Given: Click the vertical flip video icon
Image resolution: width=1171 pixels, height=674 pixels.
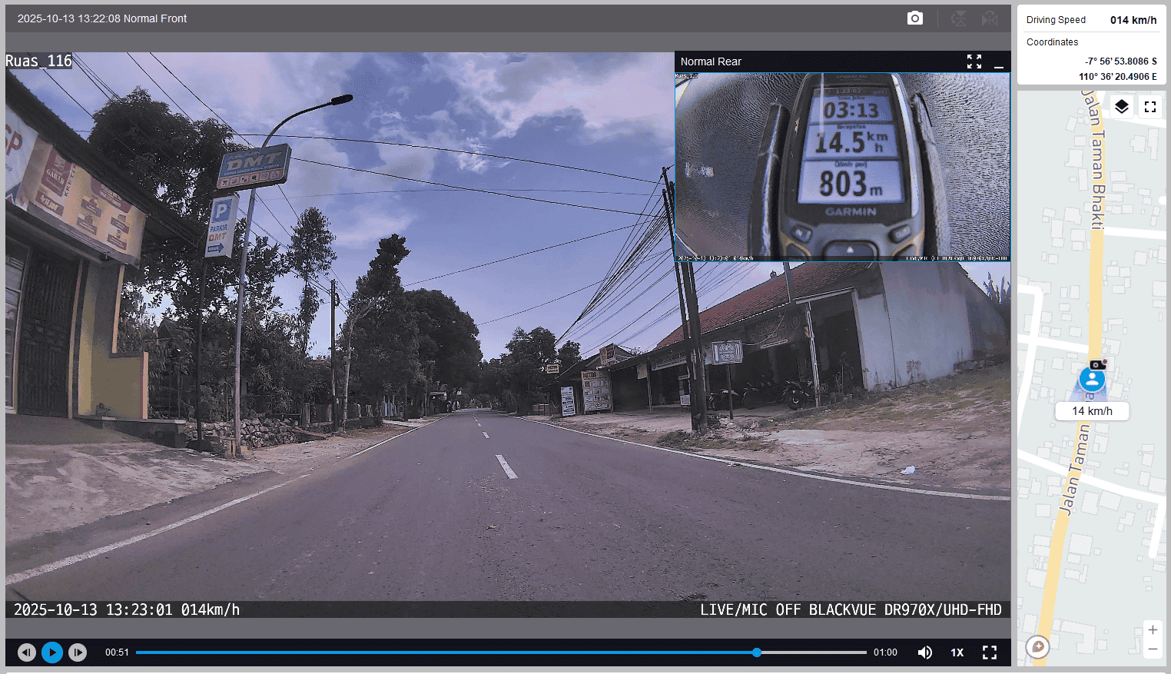Looking at the screenshot, I should pyautogui.click(x=958, y=18).
